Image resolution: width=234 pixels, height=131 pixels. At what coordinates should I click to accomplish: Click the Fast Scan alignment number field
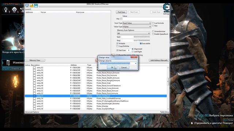[129, 50]
